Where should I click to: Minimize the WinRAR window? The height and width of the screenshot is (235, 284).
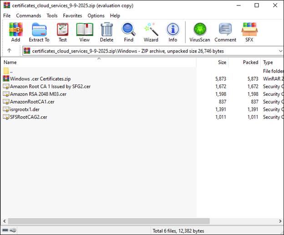(x=238, y=5)
